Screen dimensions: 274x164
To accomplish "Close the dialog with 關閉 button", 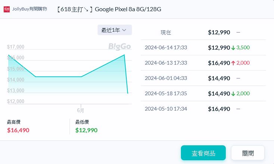I will 248,153.
